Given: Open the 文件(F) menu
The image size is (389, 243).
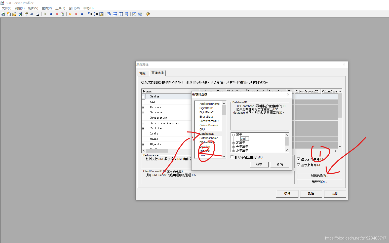Looking at the screenshot, I should click(x=7, y=8).
